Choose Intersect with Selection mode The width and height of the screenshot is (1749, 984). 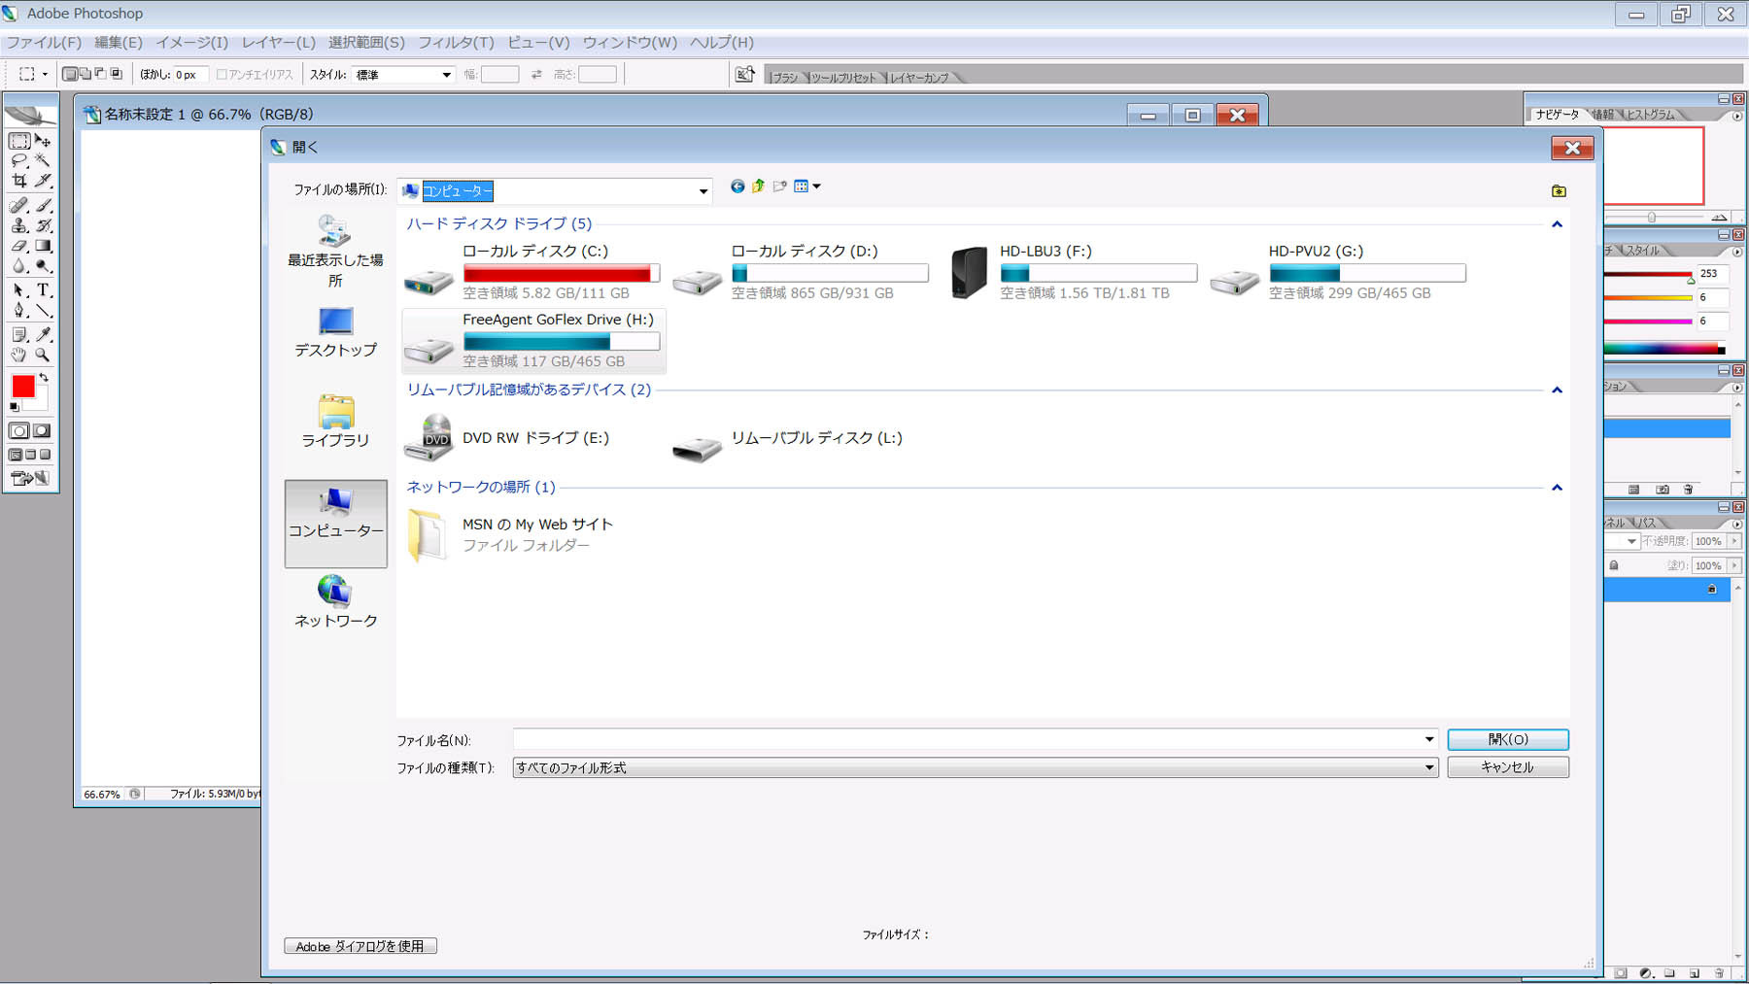[x=116, y=74]
